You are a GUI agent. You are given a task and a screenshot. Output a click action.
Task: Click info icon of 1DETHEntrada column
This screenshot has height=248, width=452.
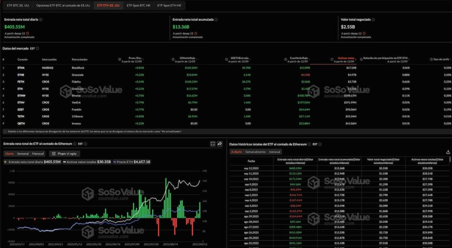click(226, 59)
